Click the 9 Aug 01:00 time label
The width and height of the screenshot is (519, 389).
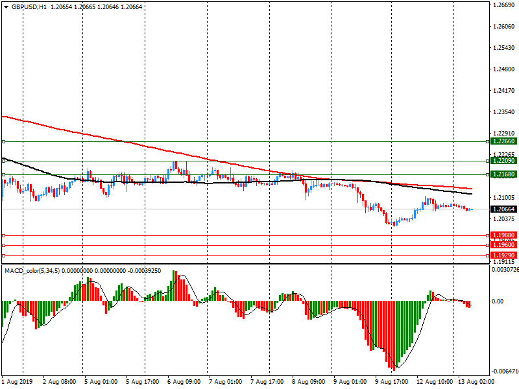tap(350, 381)
